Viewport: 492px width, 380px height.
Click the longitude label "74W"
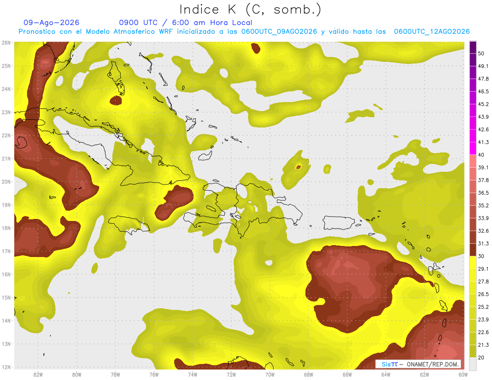coord(192,374)
